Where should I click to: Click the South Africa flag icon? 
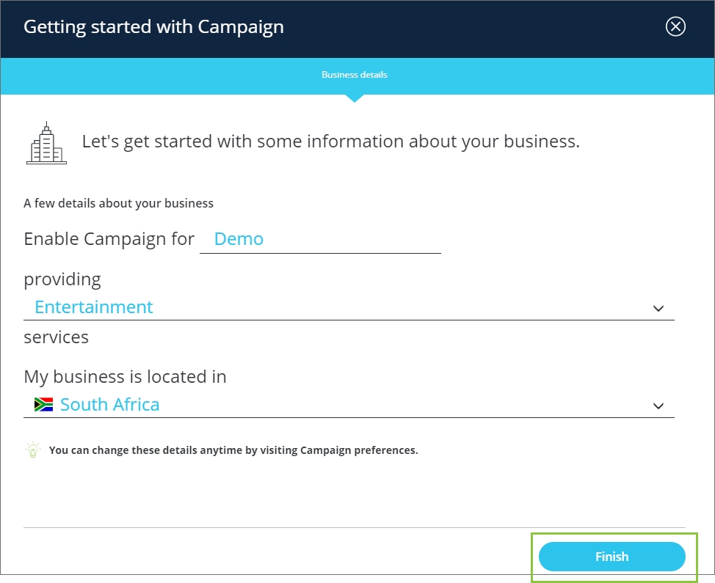coord(43,404)
